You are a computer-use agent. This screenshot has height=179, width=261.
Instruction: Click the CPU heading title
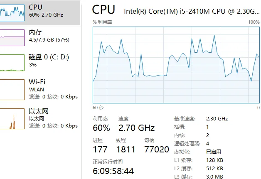pyautogui.click(x=103, y=10)
